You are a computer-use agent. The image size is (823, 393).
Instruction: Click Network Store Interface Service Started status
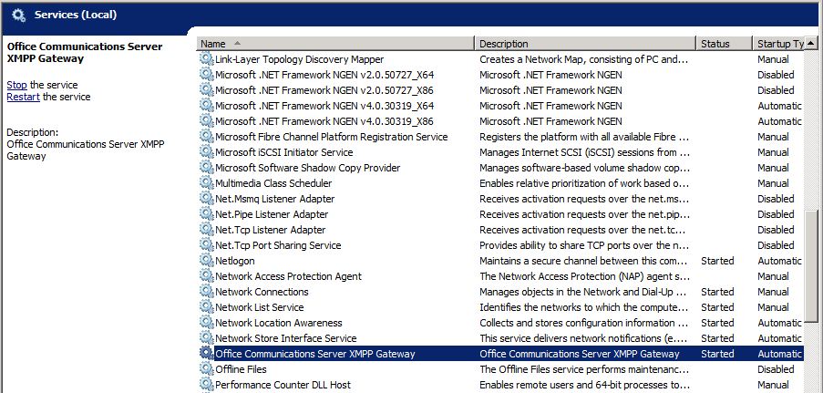point(717,338)
